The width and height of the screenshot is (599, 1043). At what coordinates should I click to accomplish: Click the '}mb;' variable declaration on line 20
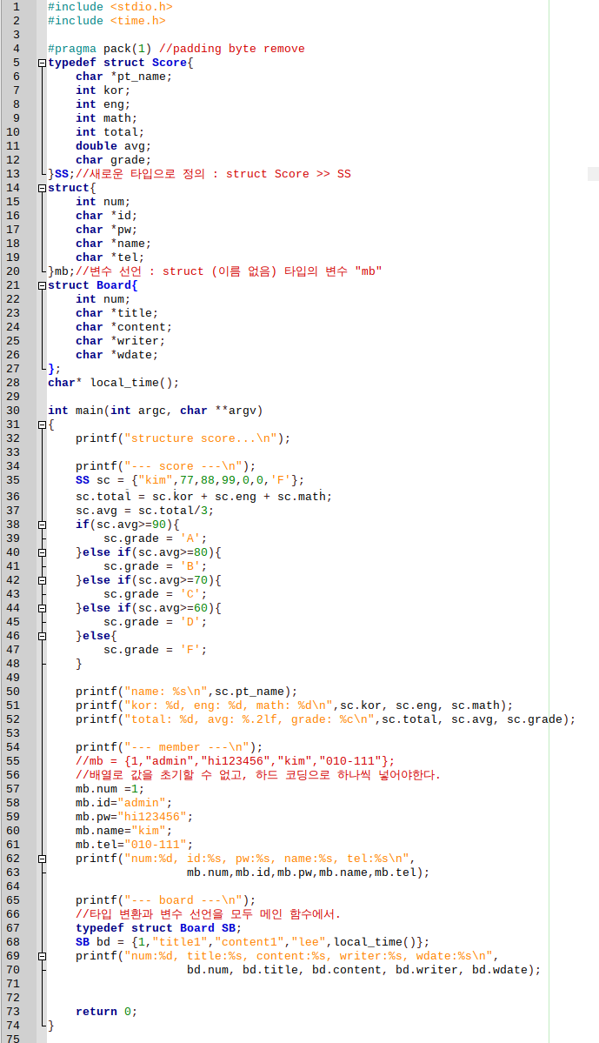62,272
